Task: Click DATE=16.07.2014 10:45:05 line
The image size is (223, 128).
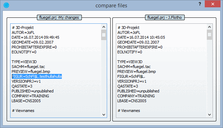Action: pyautogui.click(x=141, y=37)
